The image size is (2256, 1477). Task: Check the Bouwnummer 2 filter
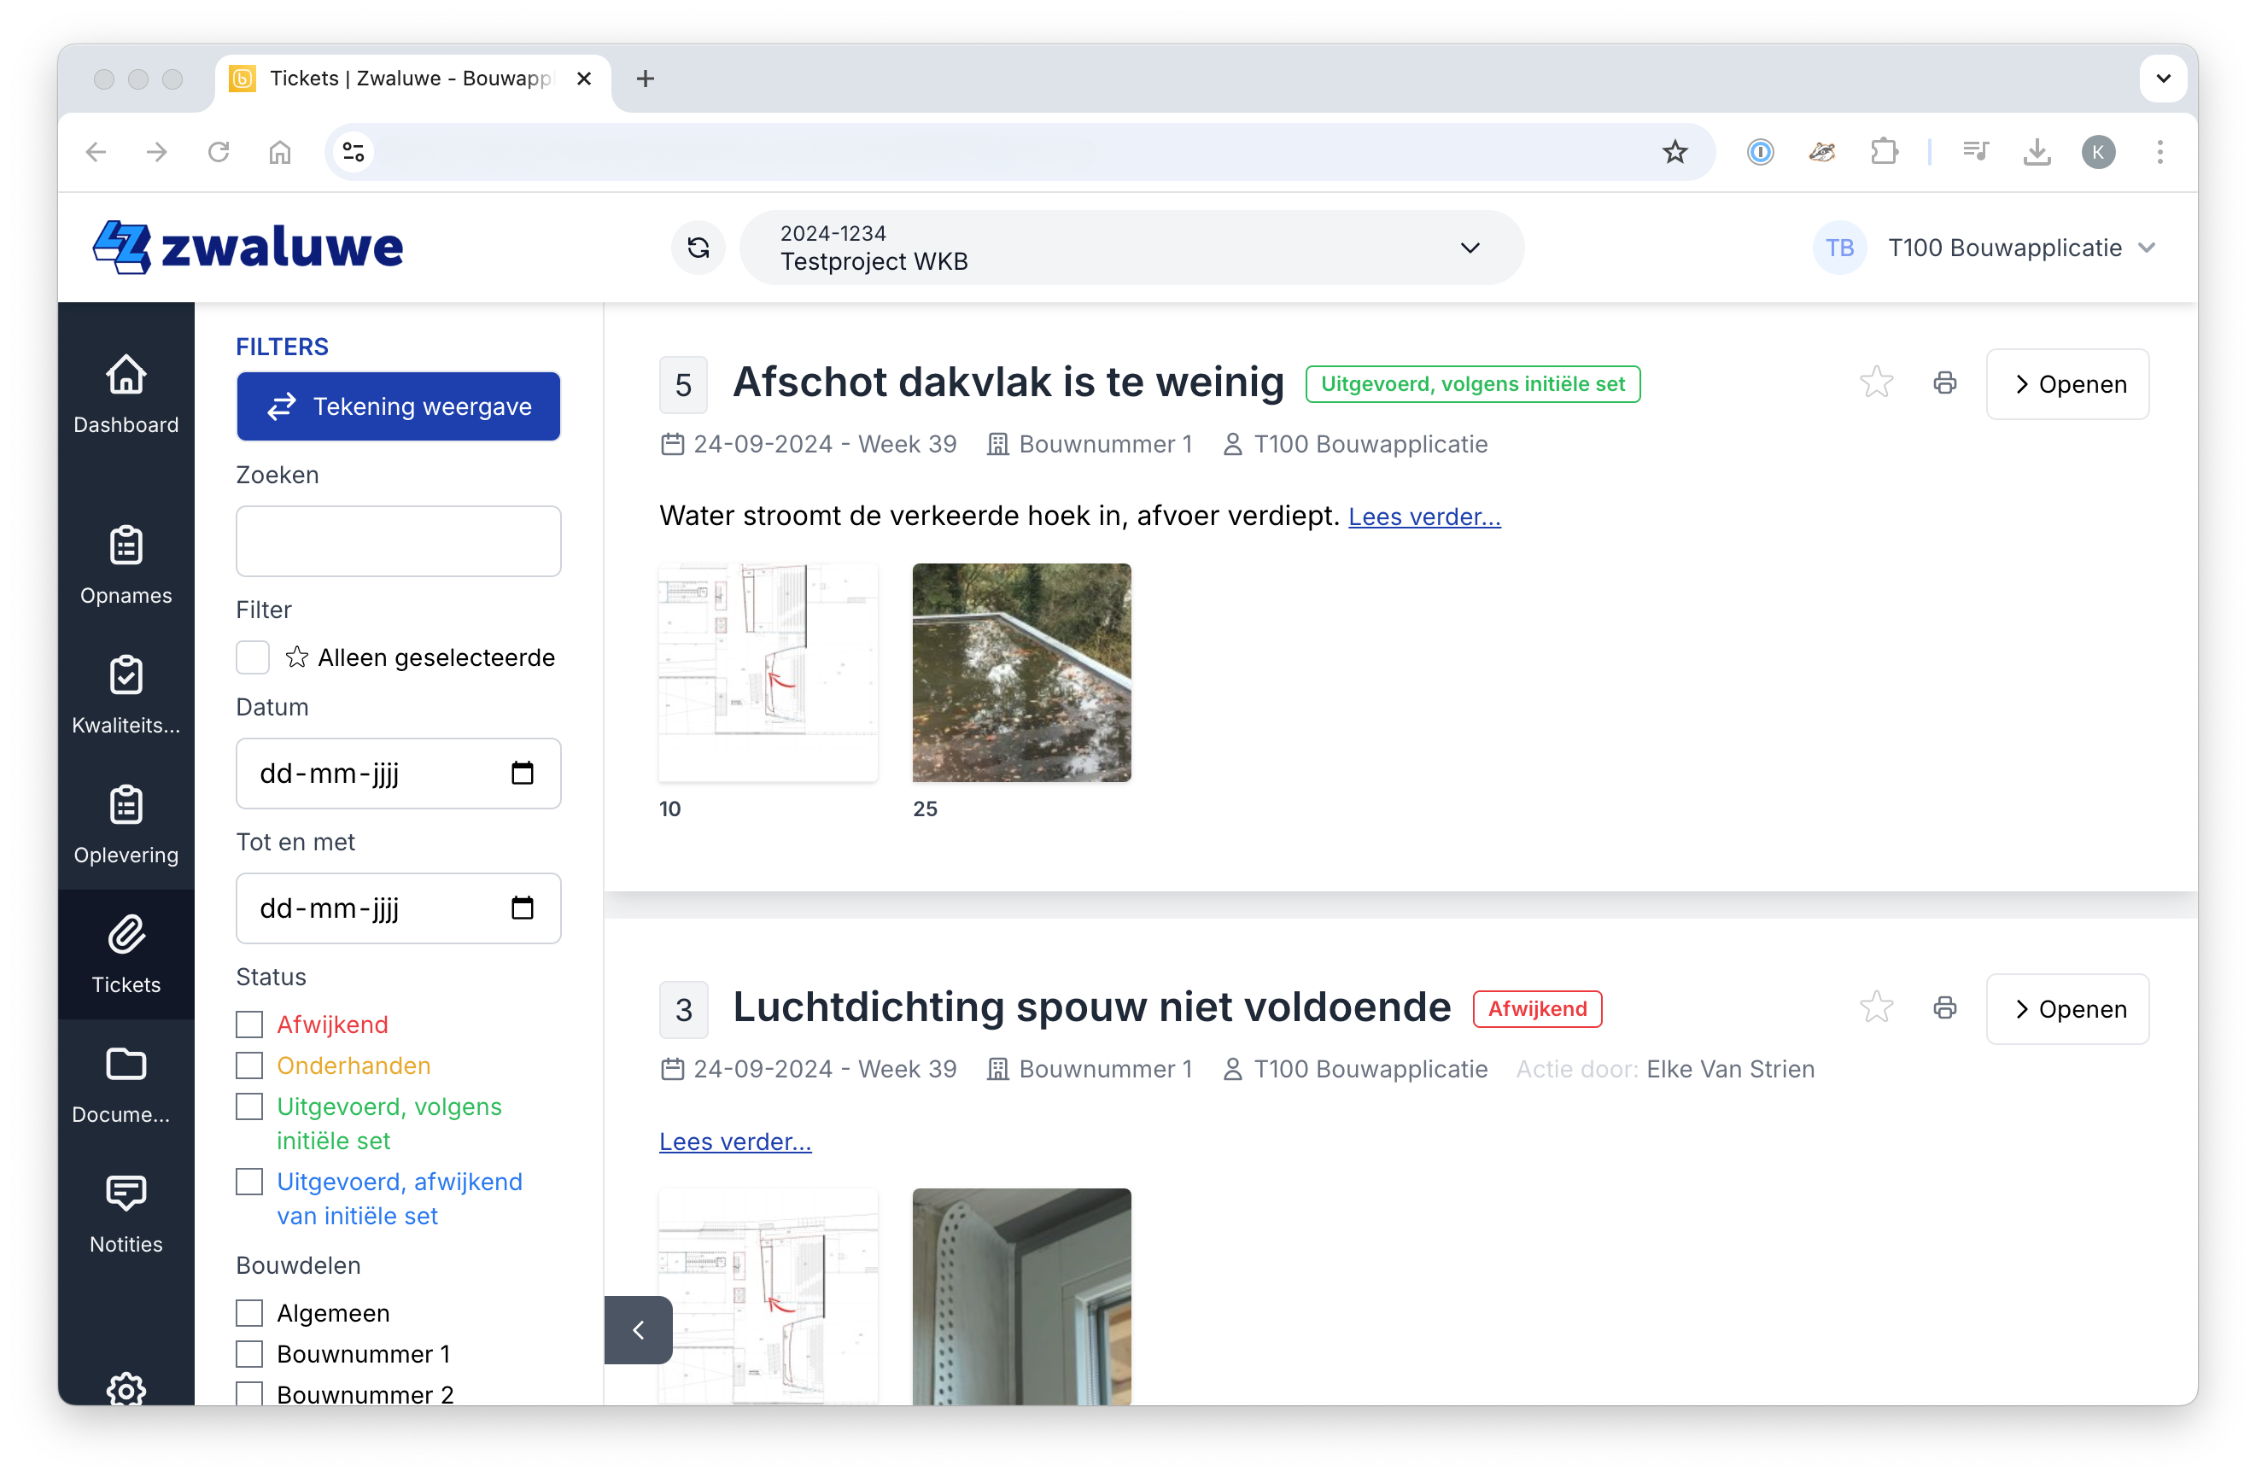tap(249, 1393)
